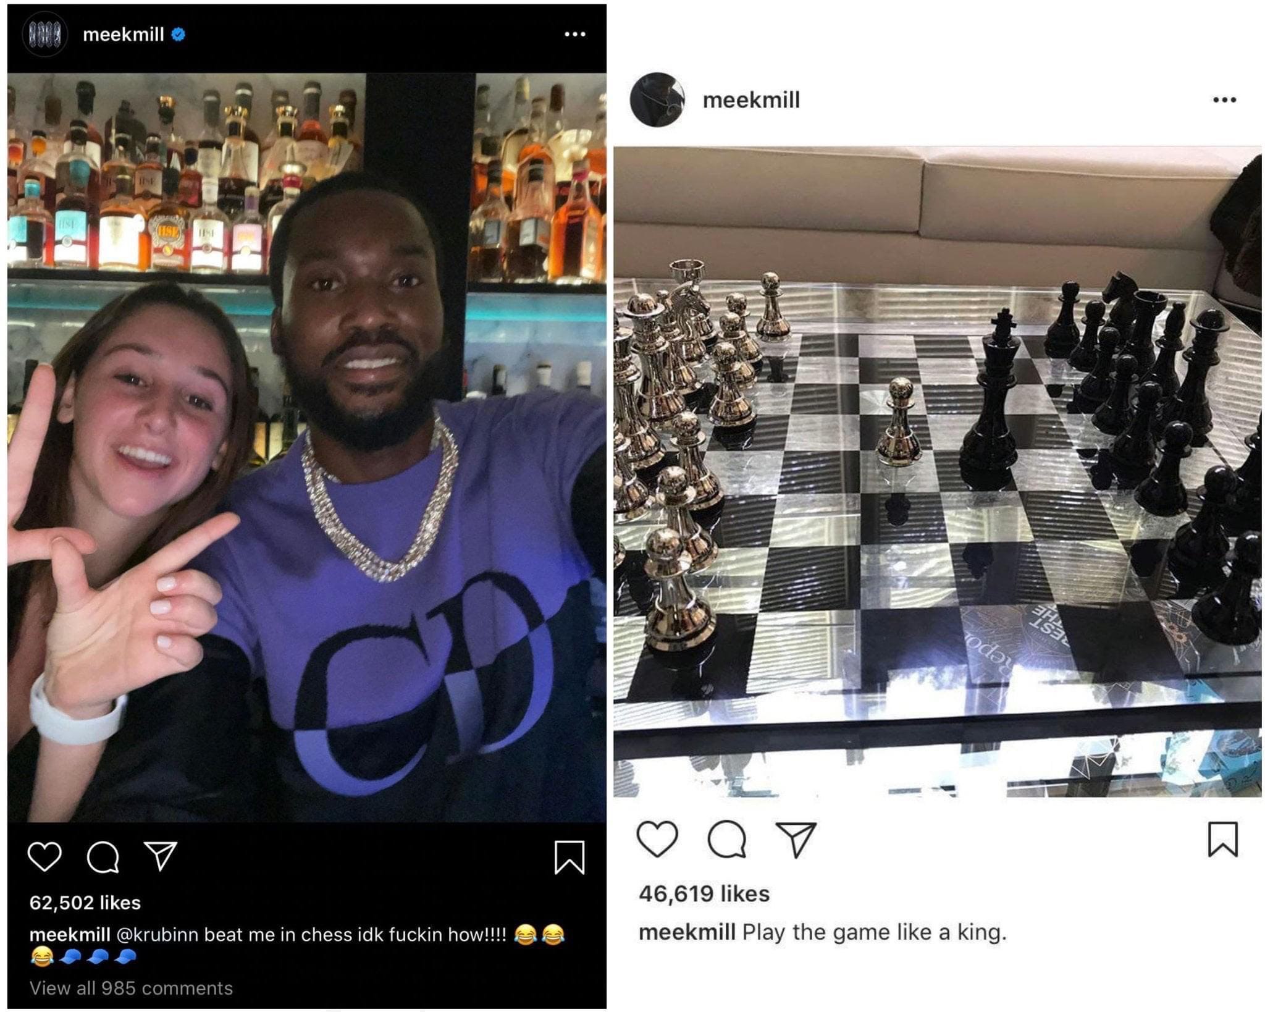Viewport: 1265px width, 1012px height.
Task: View all 985 comments
Action: pyautogui.click(x=132, y=988)
